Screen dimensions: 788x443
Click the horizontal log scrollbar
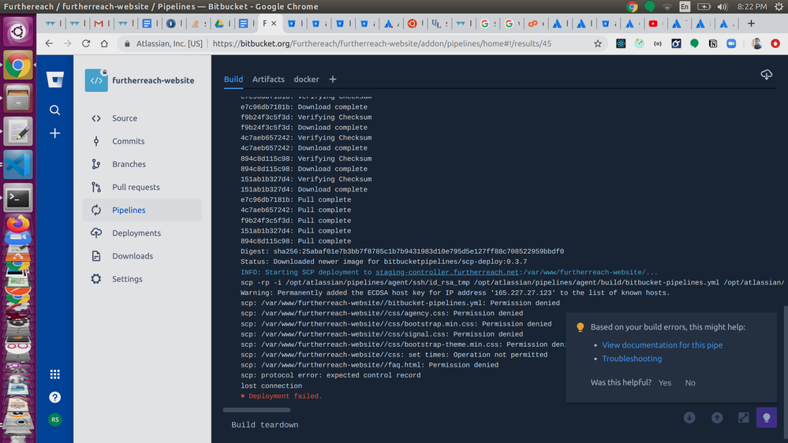point(257,410)
